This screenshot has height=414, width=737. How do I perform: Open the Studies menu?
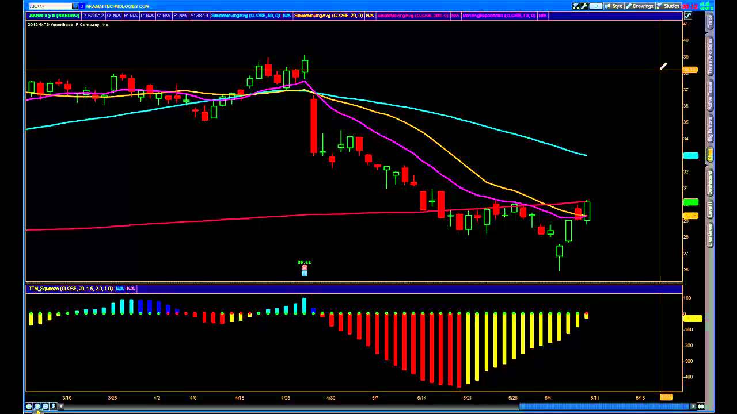click(668, 6)
